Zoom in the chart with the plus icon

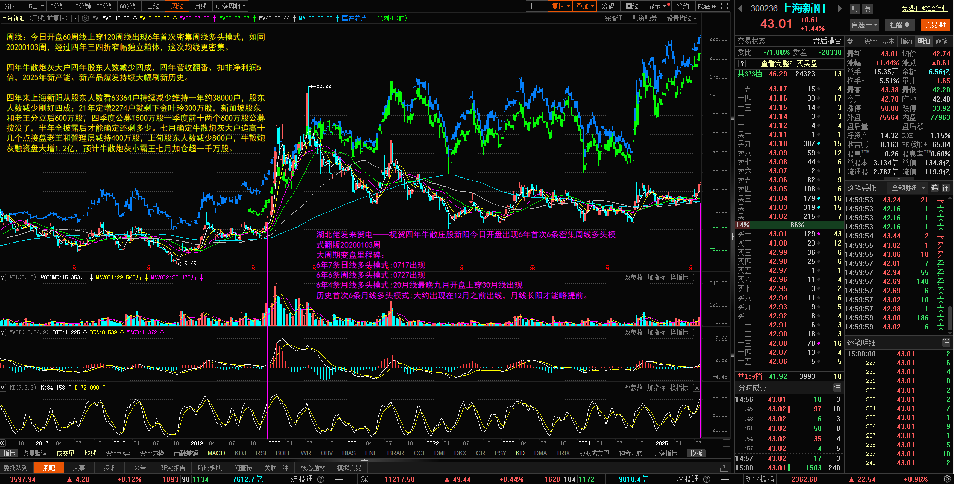click(531, 6)
